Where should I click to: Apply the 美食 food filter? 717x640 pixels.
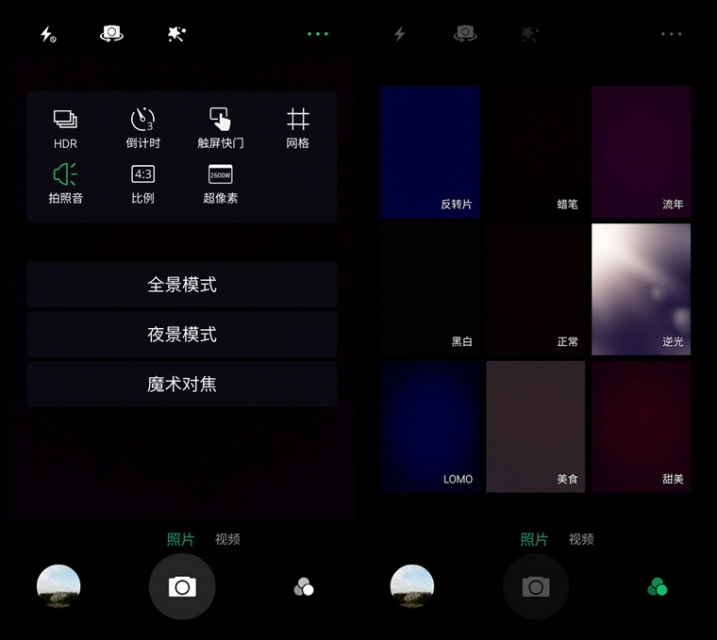tap(535, 426)
